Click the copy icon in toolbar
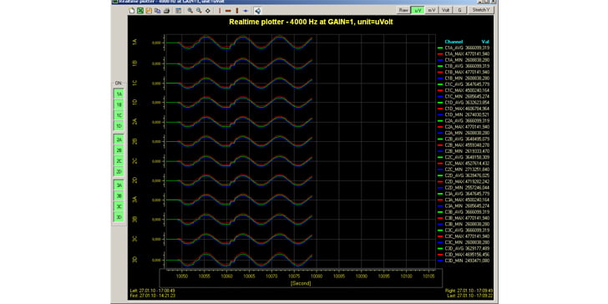This screenshot has width=608, height=304. pos(157,11)
